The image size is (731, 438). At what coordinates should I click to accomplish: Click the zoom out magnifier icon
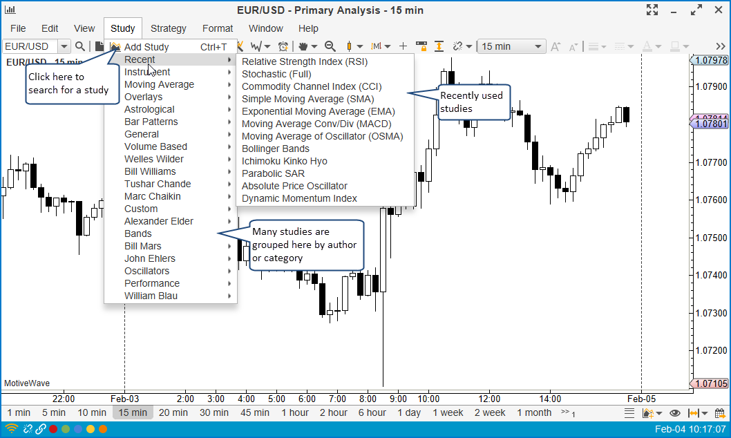click(330, 46)
